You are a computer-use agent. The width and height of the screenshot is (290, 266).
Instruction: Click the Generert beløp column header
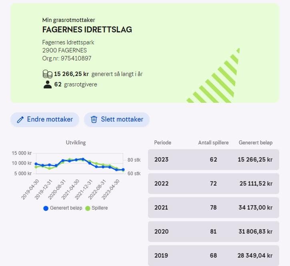pyautogui.click(x=255, y=143)
